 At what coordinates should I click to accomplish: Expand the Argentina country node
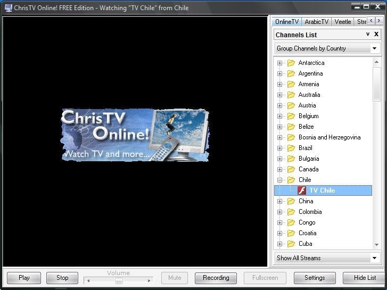279,73
